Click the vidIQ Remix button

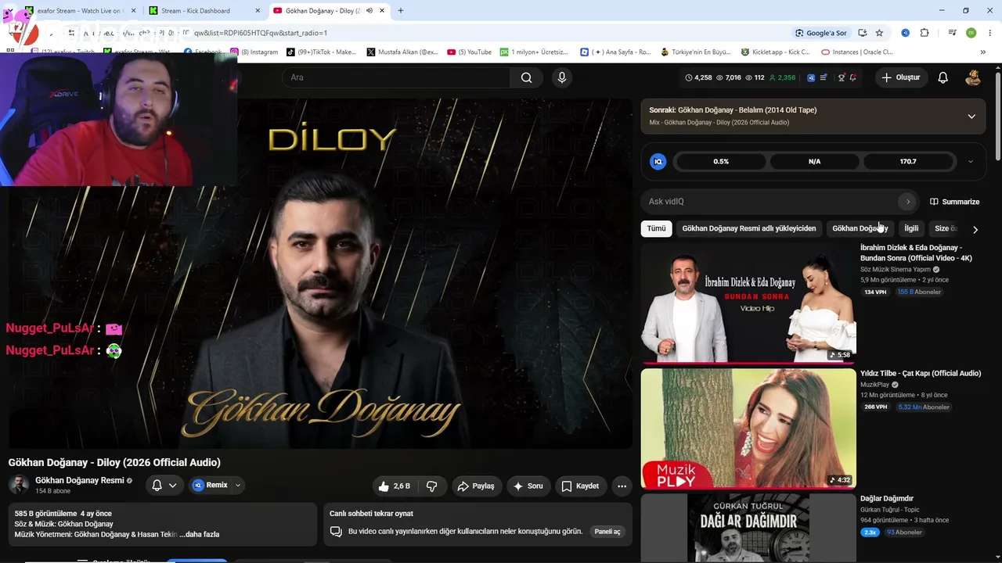point(210,486)
